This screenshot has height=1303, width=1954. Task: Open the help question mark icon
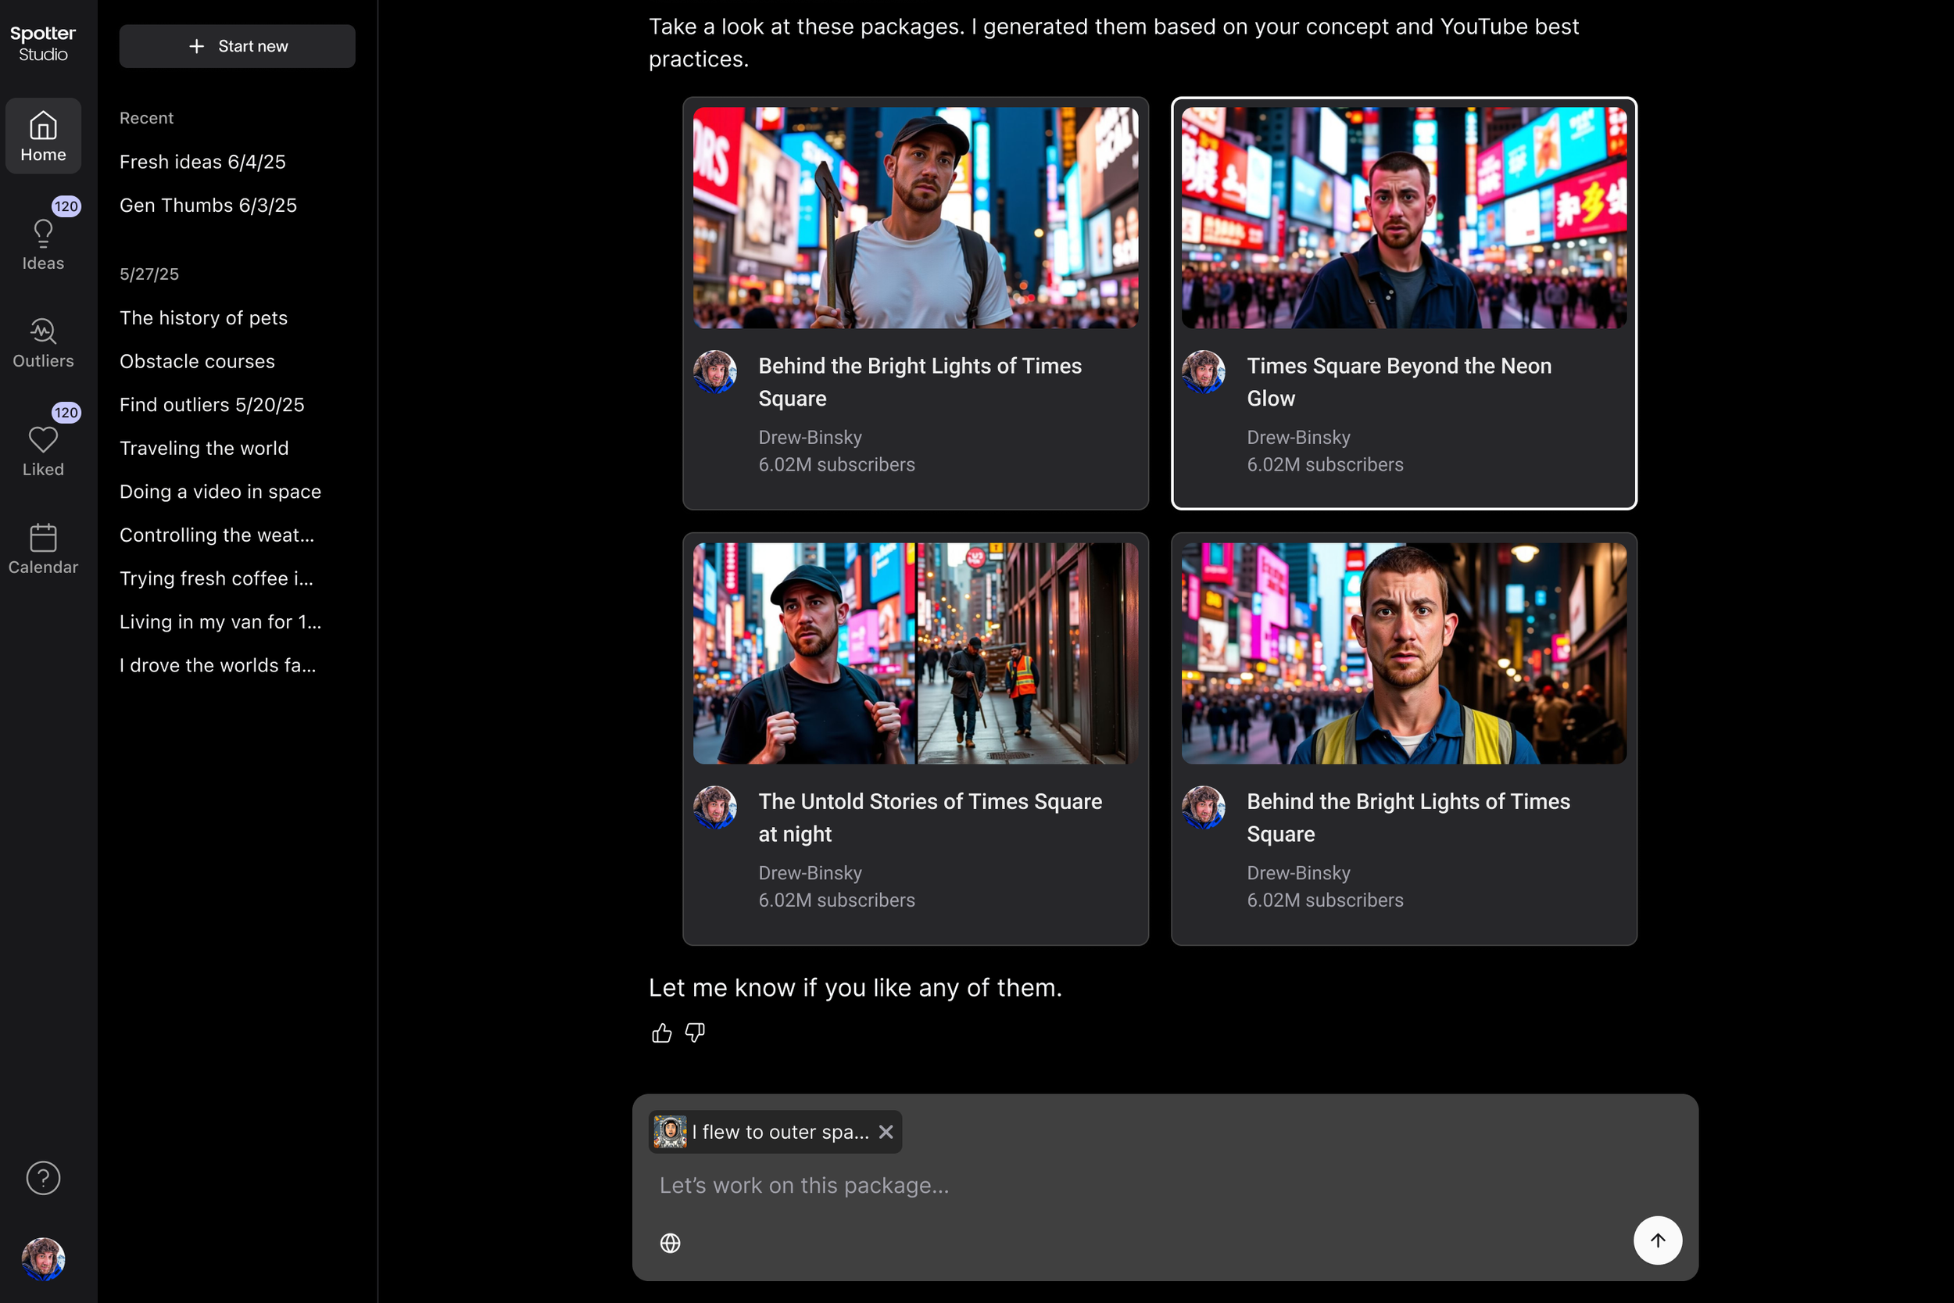pos(42,1177)
